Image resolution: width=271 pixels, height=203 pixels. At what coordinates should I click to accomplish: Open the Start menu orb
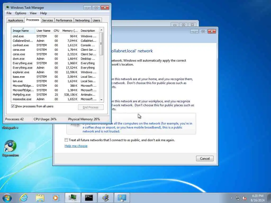pyautogui.click(x=7, y=198)
